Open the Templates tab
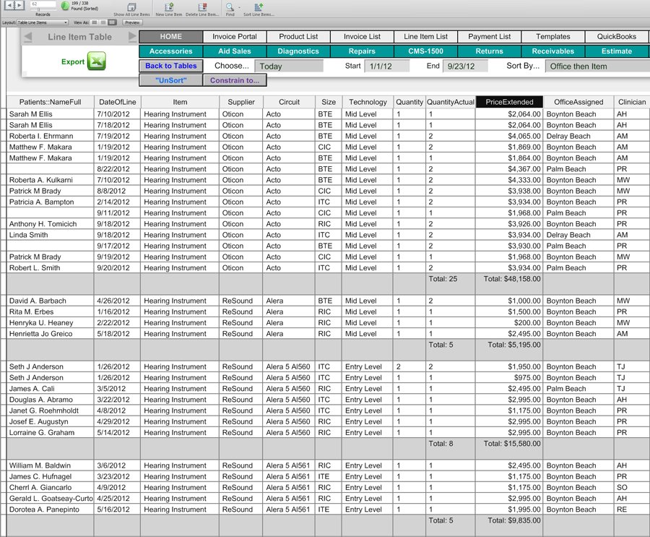Viewport: 650px width, 537px height. tap(553, 37)
